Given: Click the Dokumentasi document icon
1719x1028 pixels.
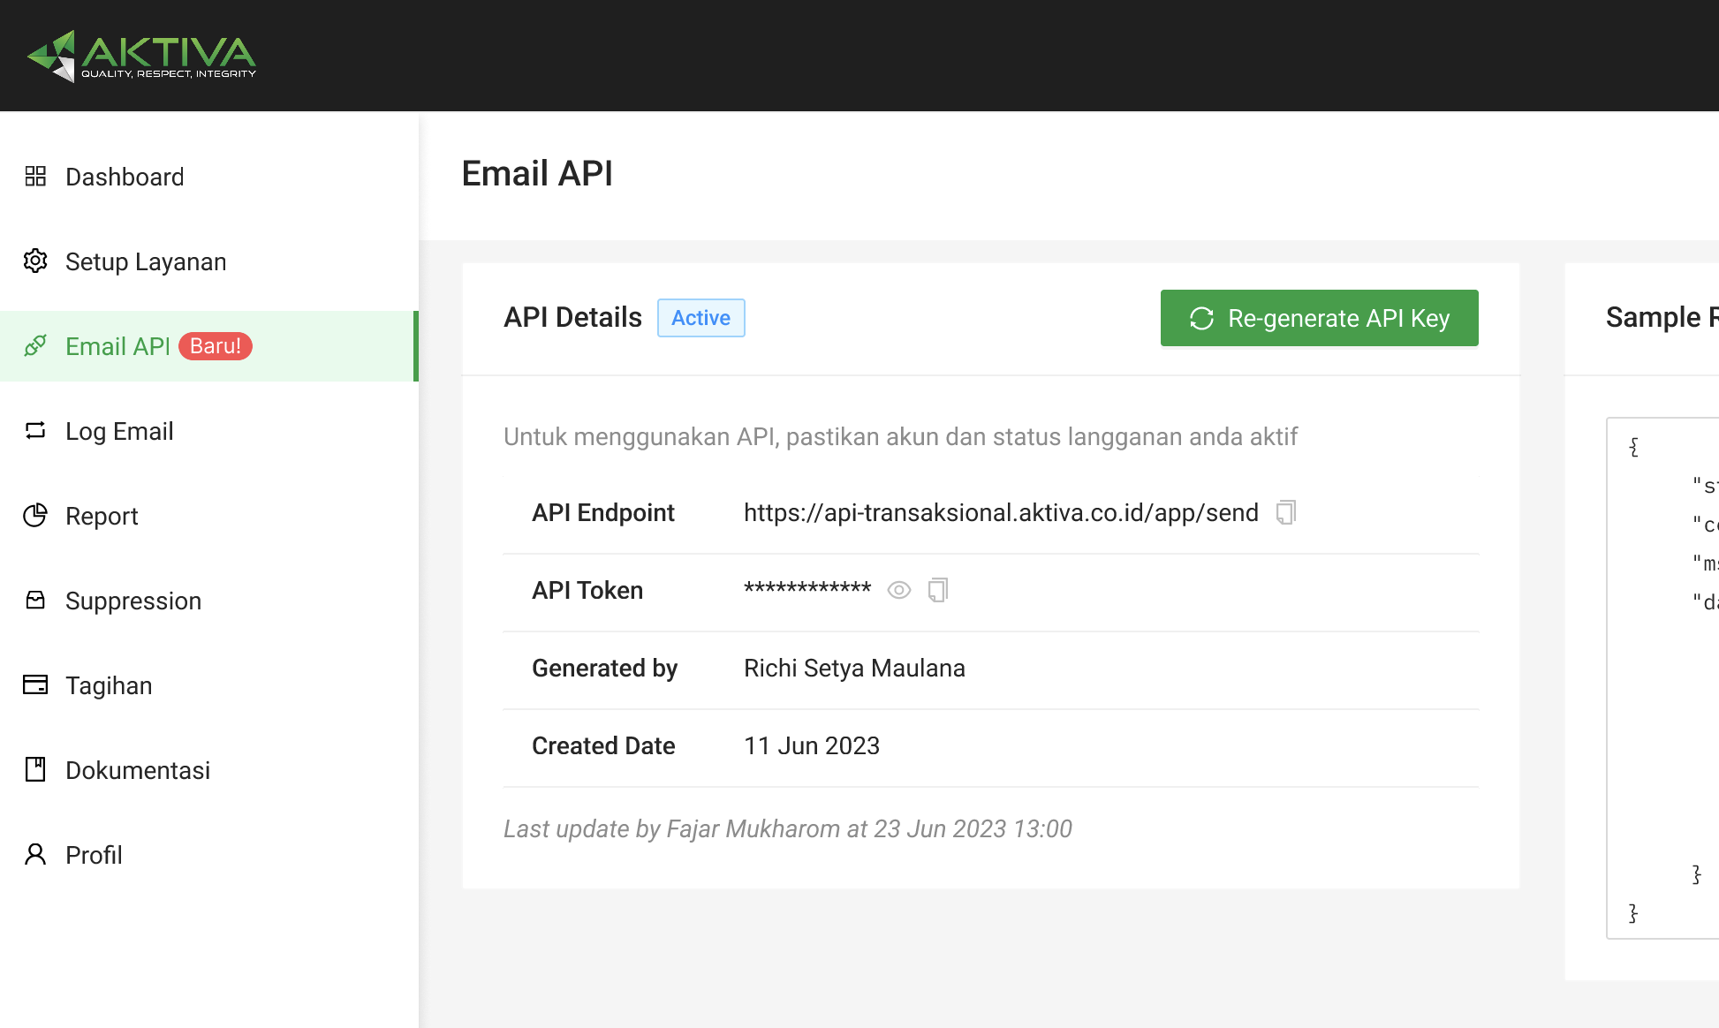Looking at the screenshot, I should click(x=36, y=769).
